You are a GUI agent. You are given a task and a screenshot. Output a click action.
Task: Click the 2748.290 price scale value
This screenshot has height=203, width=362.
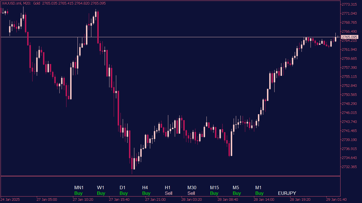pos(349,103)
